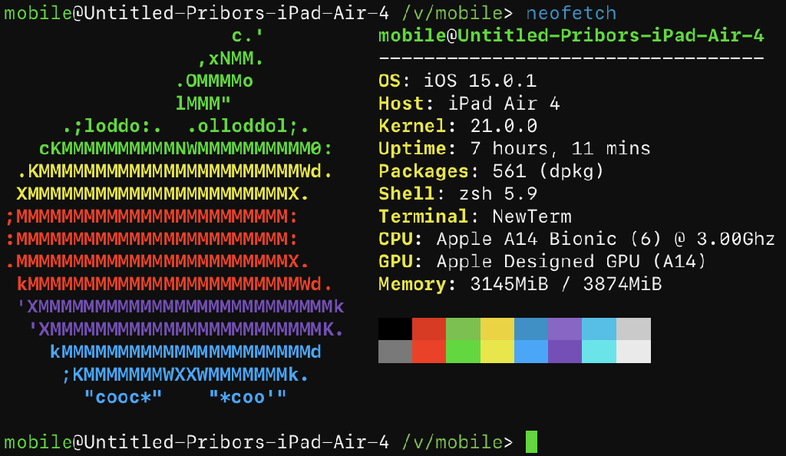
Task: Click the bright green block in bottom row
Action: tap(463, 352)
